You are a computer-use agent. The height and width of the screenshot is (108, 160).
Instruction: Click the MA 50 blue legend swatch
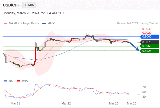tap(44, 23)
